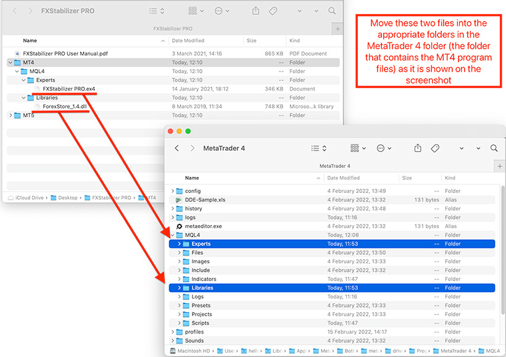Click Macintosh HD in path bar
This screenshot has height=357, width=506.
point(190,351)
